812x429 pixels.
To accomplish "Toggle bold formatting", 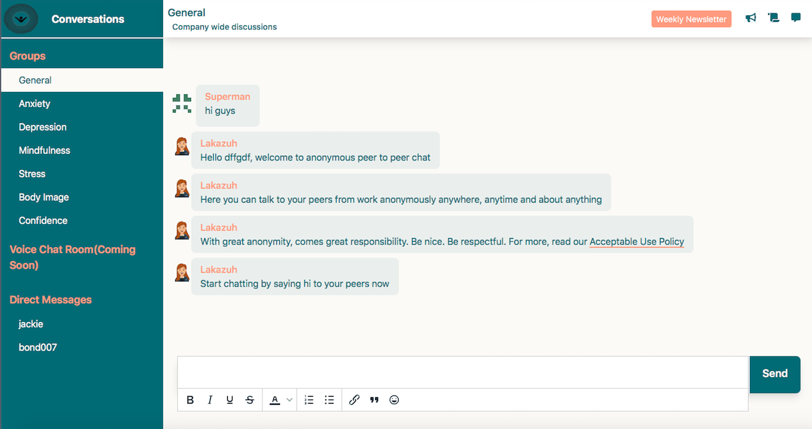I will 191,400.
